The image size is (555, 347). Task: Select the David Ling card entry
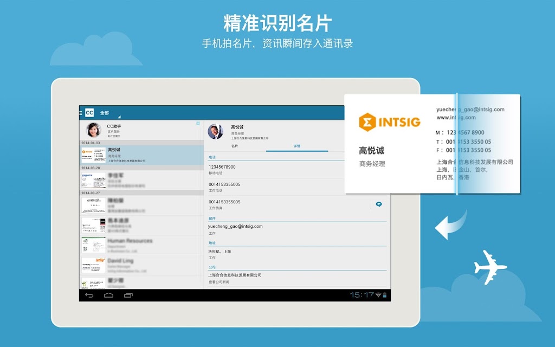click(141, 265)
